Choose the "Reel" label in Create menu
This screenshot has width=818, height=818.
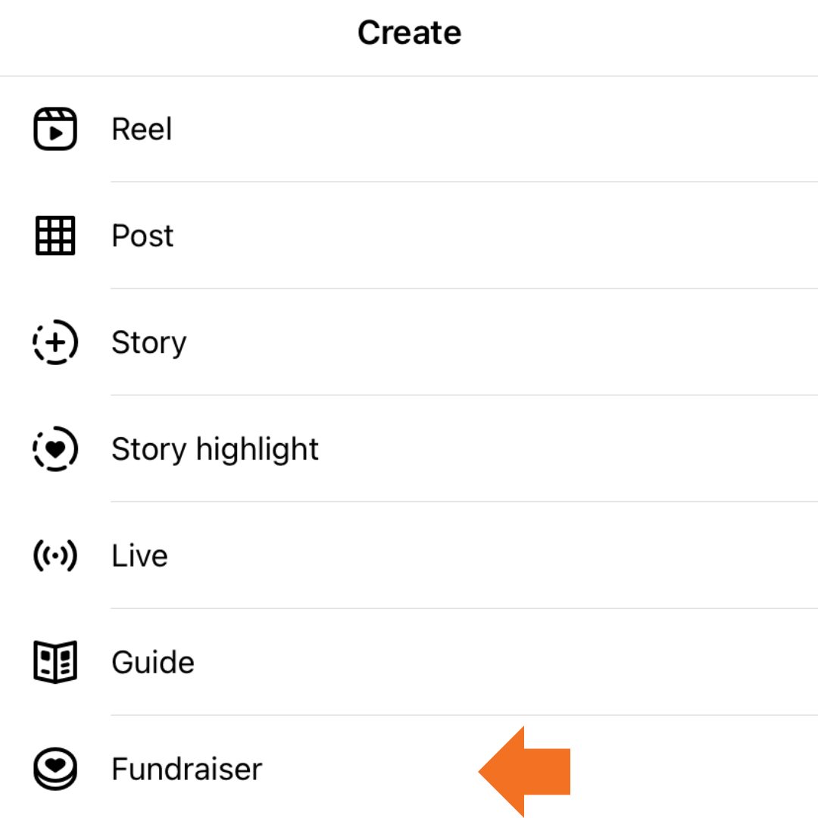142,129
